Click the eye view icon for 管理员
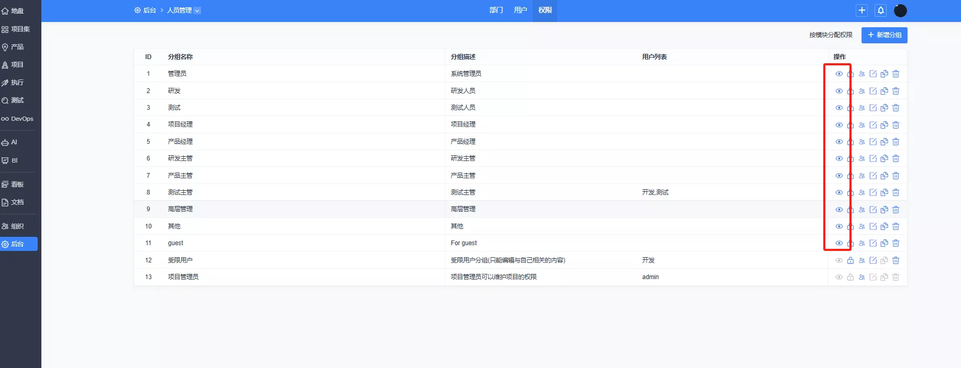 pyautogui.click(x=839, y=74)
